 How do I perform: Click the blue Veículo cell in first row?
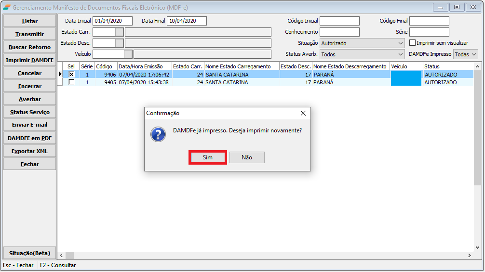tap(406, 75)
